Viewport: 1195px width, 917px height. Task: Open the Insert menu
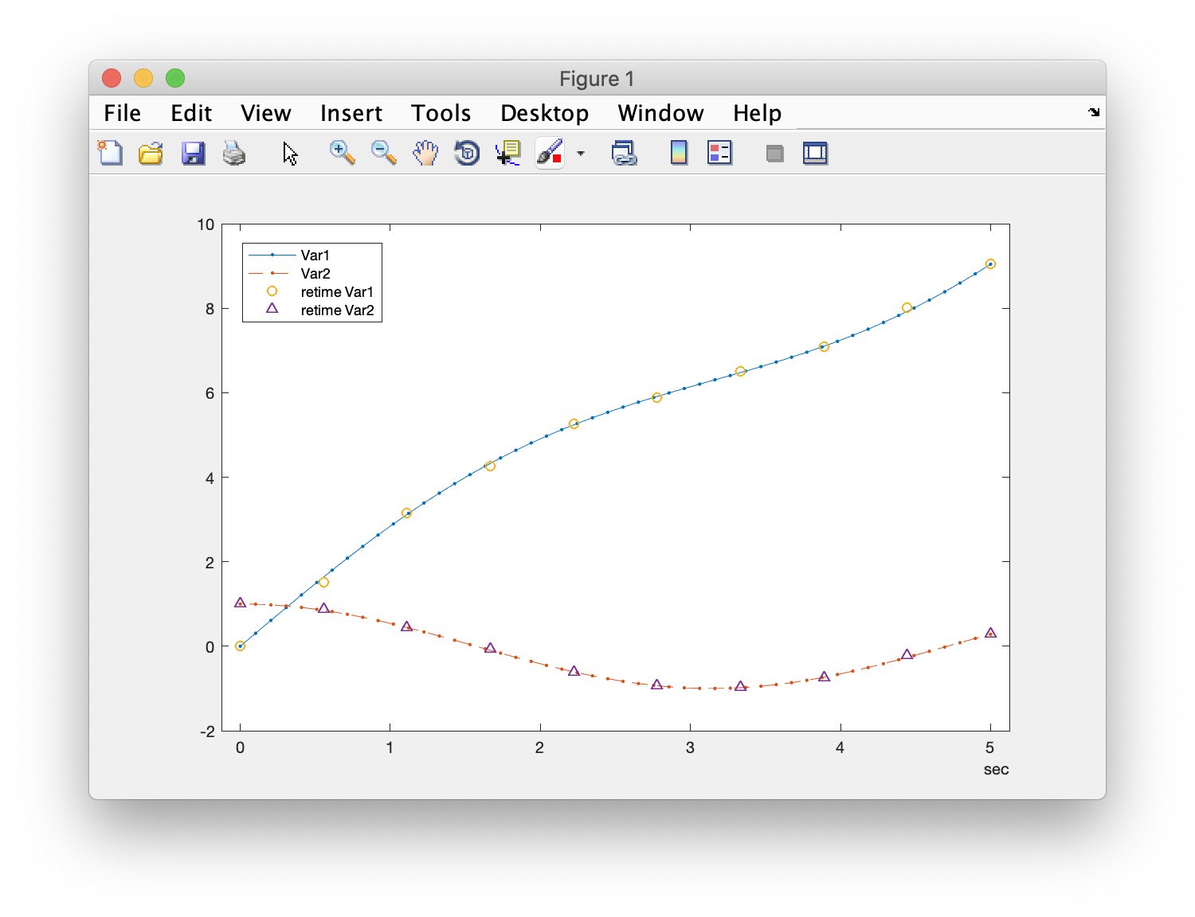coord(351,113)
